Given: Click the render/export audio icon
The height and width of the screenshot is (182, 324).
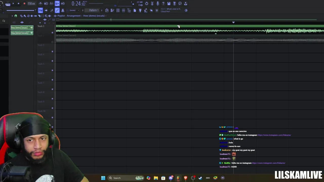Looking at the screenshot, I should [x=174, y=4].
